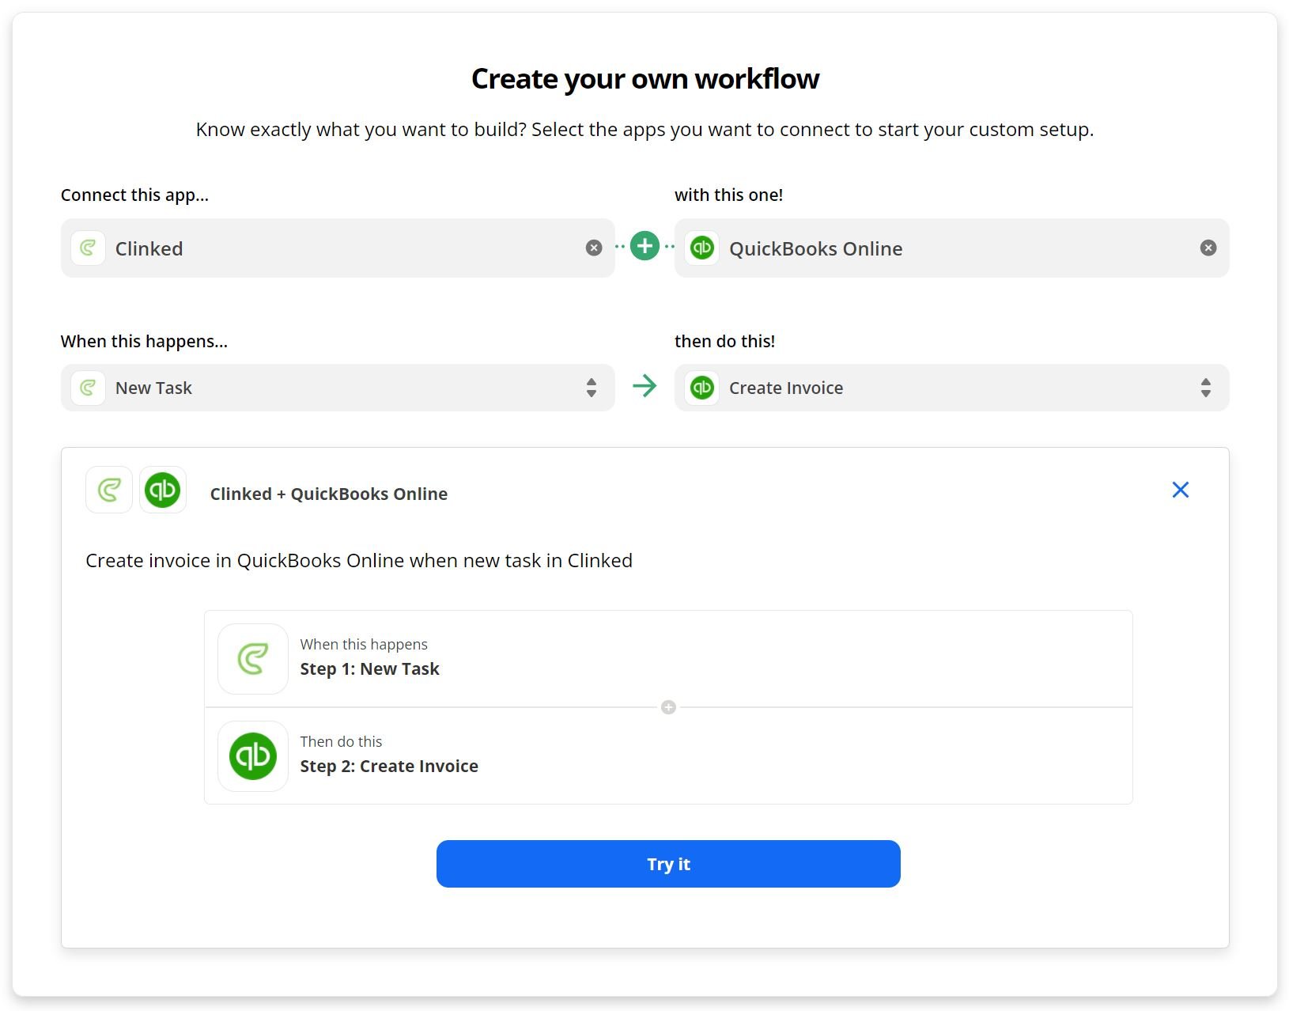The height and width of the screenshot is (1011, 1289).
Task: Clear the Clinked app selection
Action: pos(594,248)
